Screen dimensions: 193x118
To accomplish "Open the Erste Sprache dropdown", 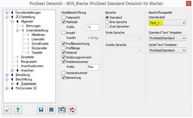I will [124, 38].
